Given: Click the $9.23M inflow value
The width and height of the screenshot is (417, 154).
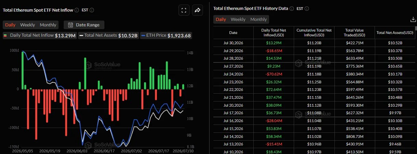Looking at the screenshot, I should point(273,66).
